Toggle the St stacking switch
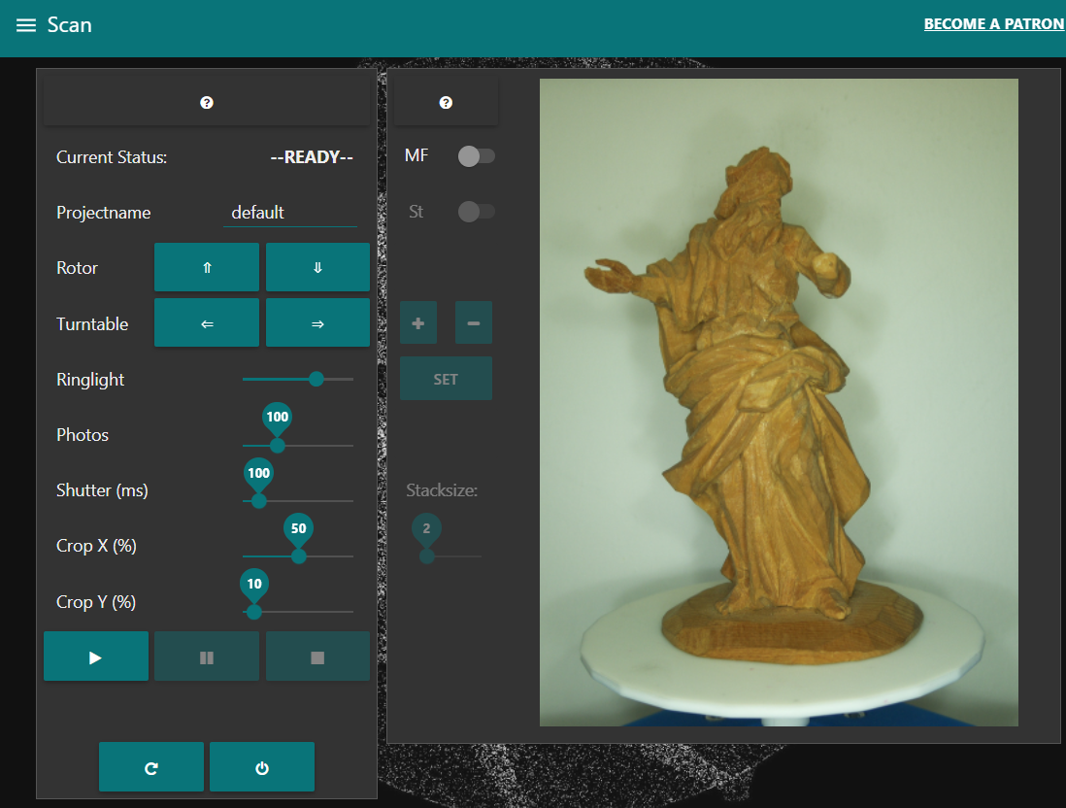This screenshot has height=808, width=1066. click(476, 212)
